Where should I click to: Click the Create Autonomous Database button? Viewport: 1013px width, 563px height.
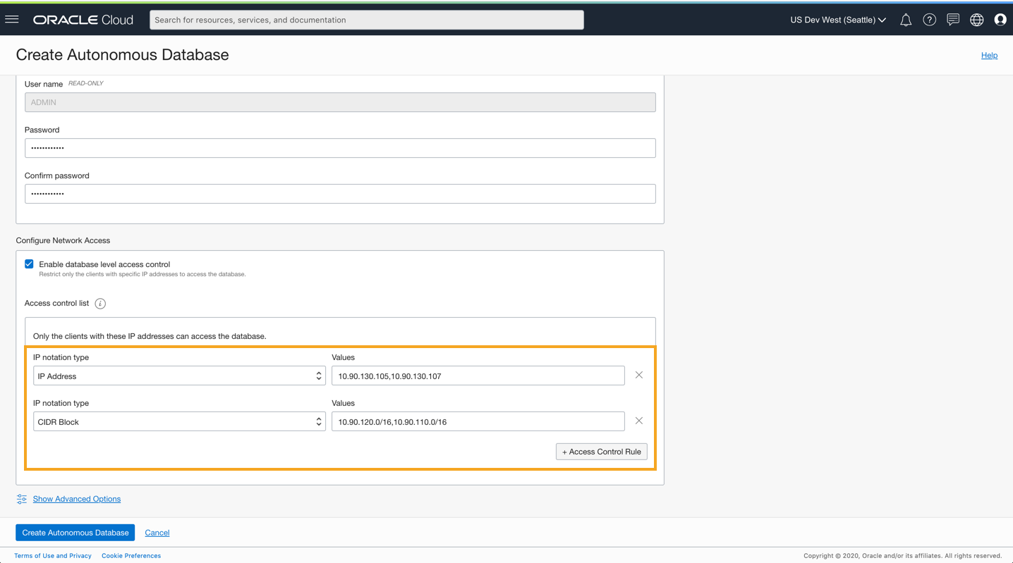[x=75, y=533]
